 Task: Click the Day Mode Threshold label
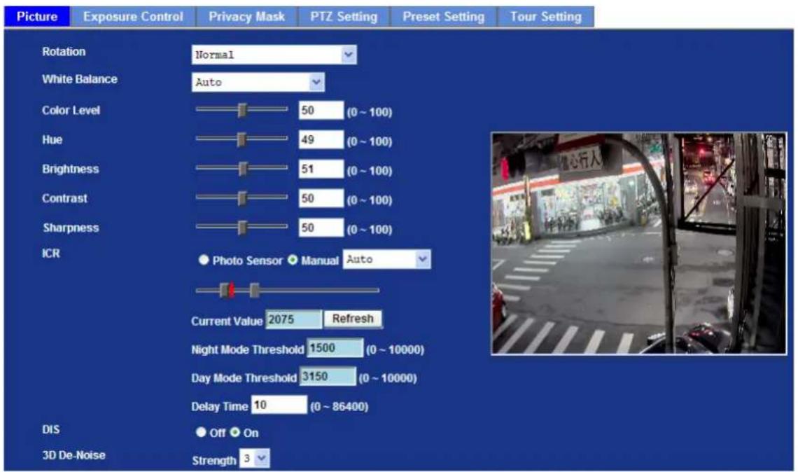(x=244, y=377)
